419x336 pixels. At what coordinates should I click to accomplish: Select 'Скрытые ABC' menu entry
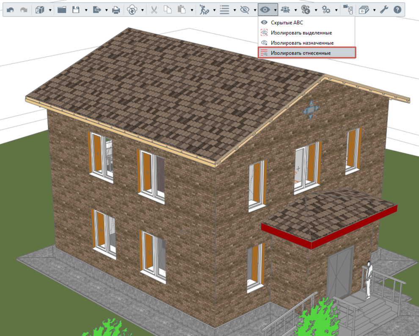pyautogui.click(x=306, y=23)
